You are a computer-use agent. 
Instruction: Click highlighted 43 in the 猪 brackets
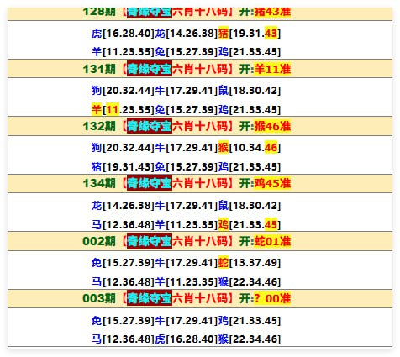pos(271,34)
